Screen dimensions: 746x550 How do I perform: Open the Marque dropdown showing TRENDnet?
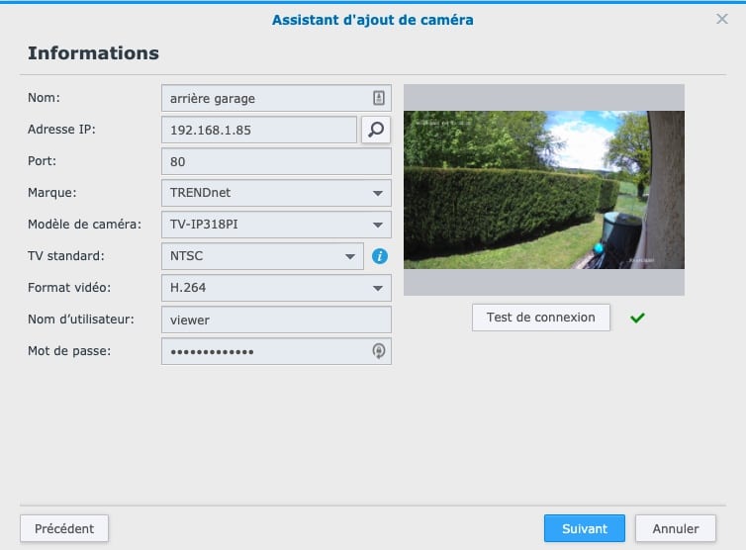[276, 193]
